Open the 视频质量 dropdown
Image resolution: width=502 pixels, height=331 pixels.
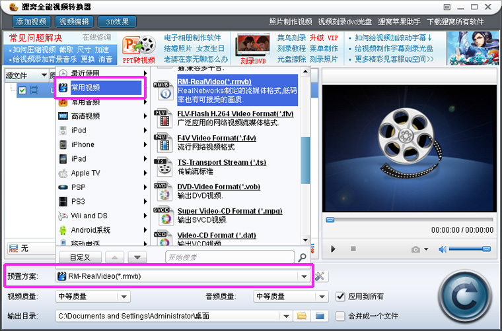click(x=124, y=297)
